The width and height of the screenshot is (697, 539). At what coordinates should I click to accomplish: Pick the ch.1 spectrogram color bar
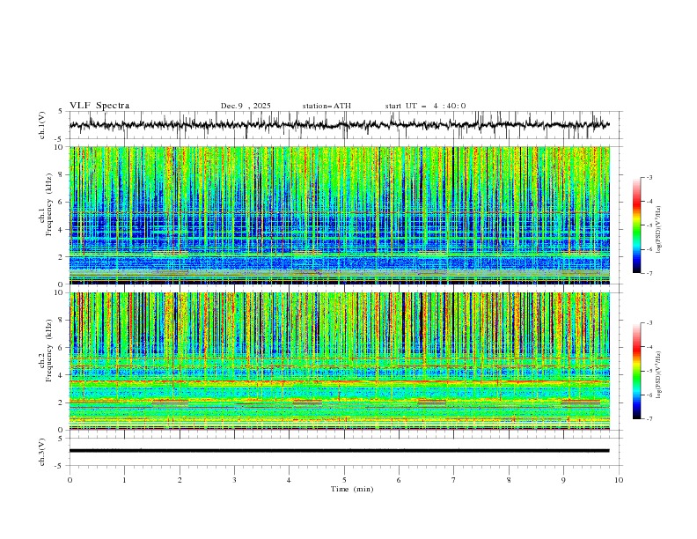[x=636, y=225]
